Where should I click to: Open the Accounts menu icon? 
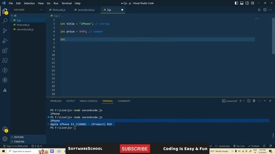click(5, 129)
